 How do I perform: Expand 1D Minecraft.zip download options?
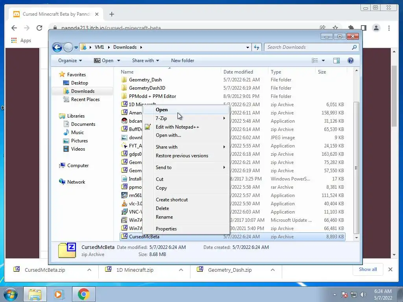point(181,270)
